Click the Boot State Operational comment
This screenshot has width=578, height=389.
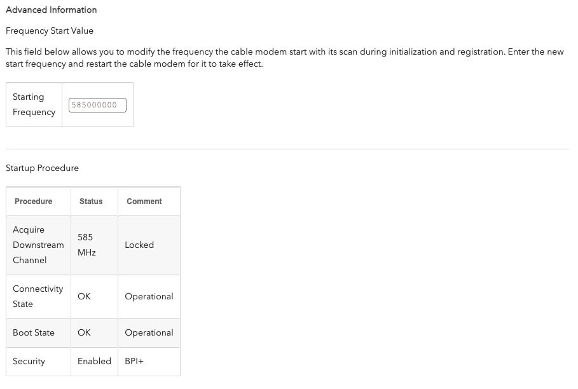click(149, 332)
